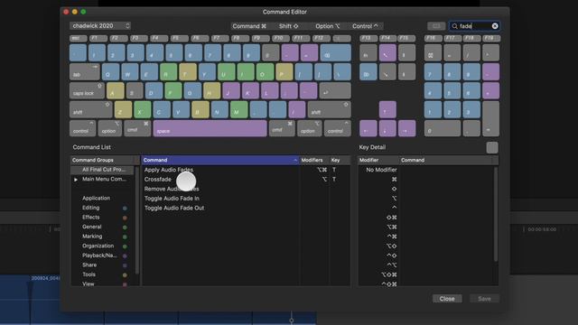The height and width of the screenshot is (325, 578).
Task: Select the F19 key
Action: [490, 38]
